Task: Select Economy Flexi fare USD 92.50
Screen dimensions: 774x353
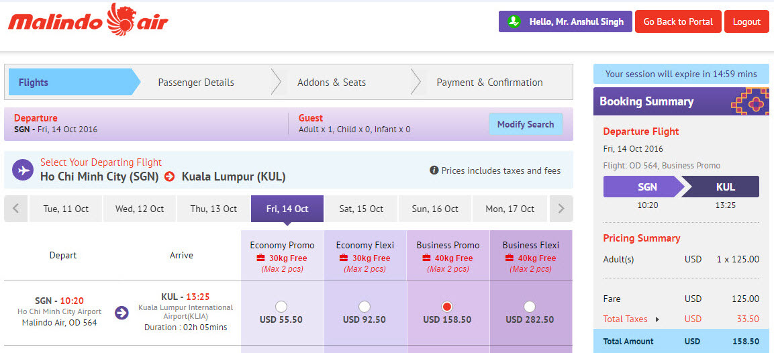Action: point(365,307)
